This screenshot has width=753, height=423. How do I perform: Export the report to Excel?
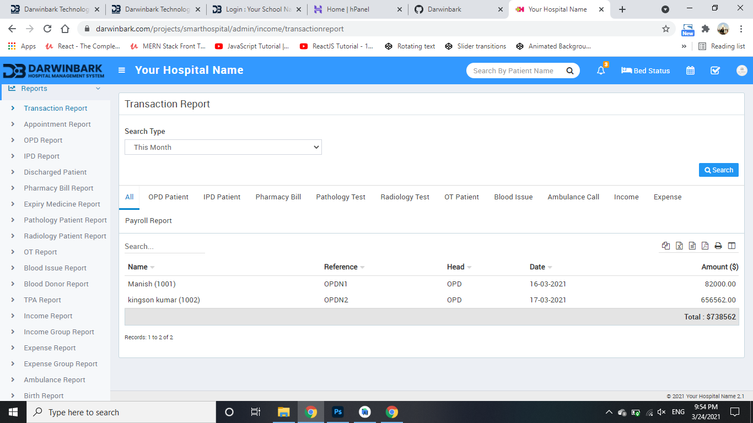tap(679, 246)
